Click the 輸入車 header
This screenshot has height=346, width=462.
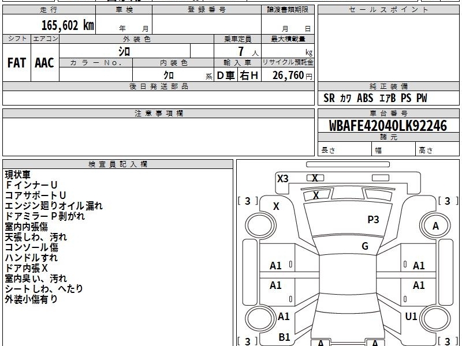point(237,62)
